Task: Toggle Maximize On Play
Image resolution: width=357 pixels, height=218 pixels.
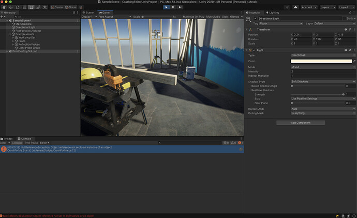Action: 194,17
